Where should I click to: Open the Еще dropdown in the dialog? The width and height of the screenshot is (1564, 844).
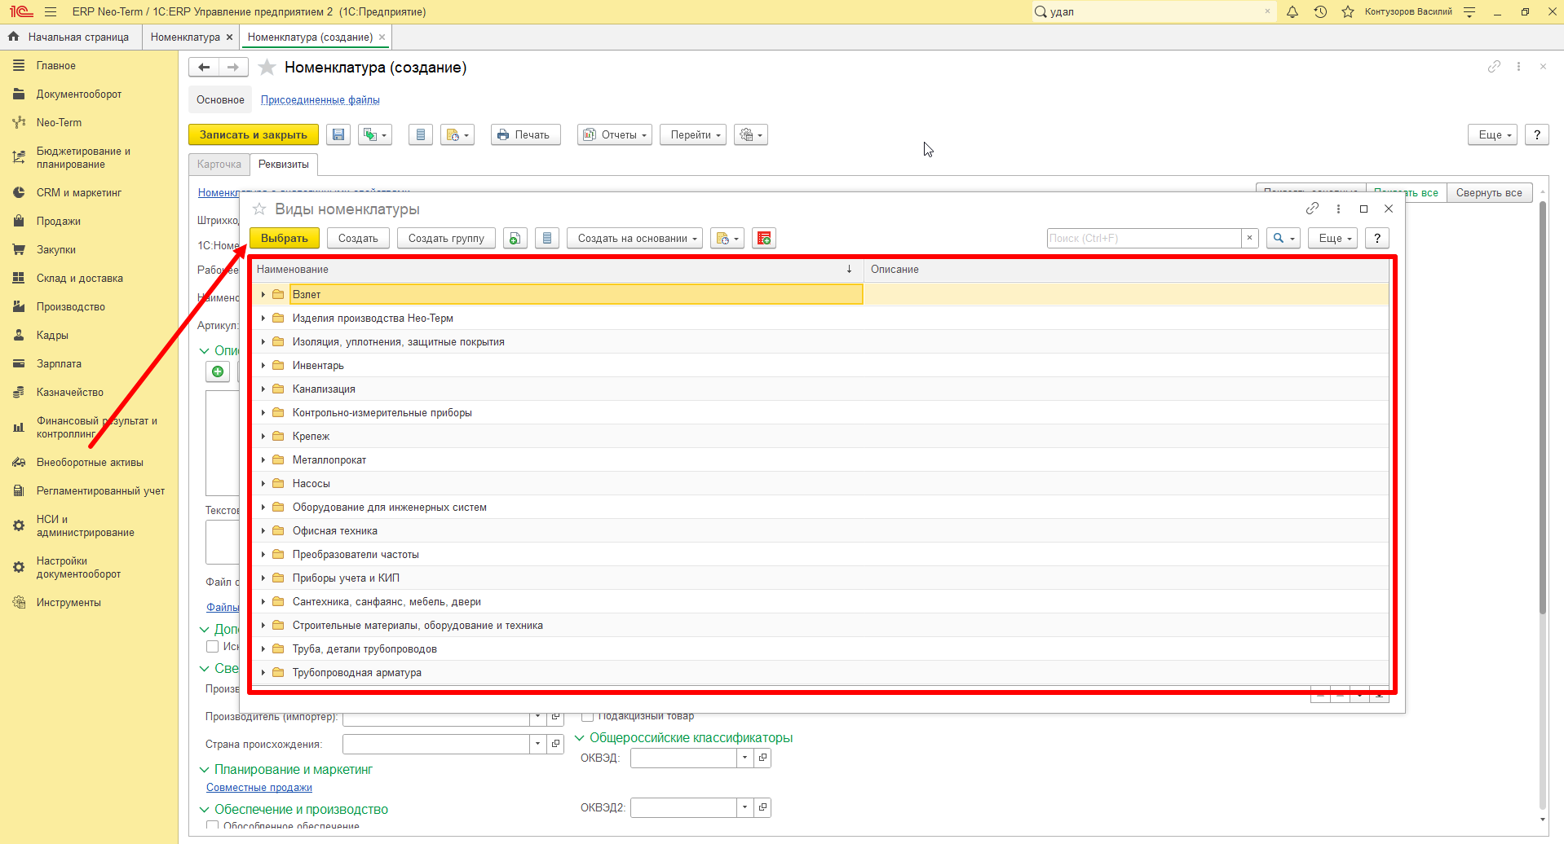pos(1335,239)
